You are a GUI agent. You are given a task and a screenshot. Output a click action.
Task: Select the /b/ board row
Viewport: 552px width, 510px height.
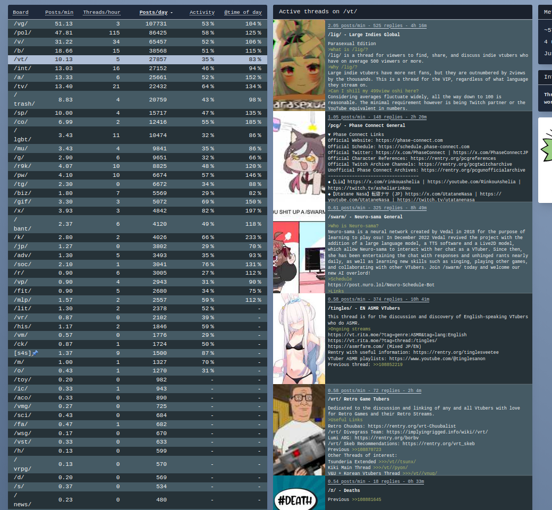[x=137, y=50]
